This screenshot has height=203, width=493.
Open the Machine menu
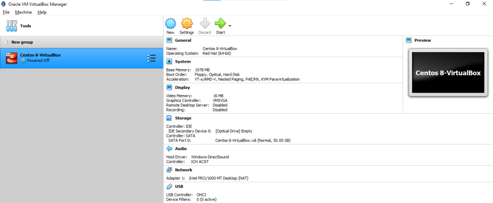24,12
